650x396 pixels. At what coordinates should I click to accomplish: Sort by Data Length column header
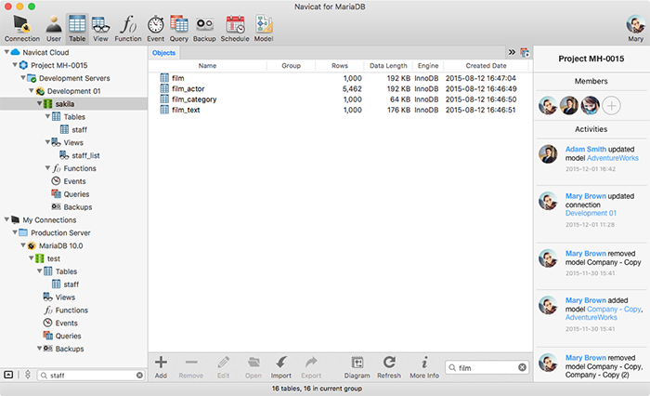[x=388, y=66]
